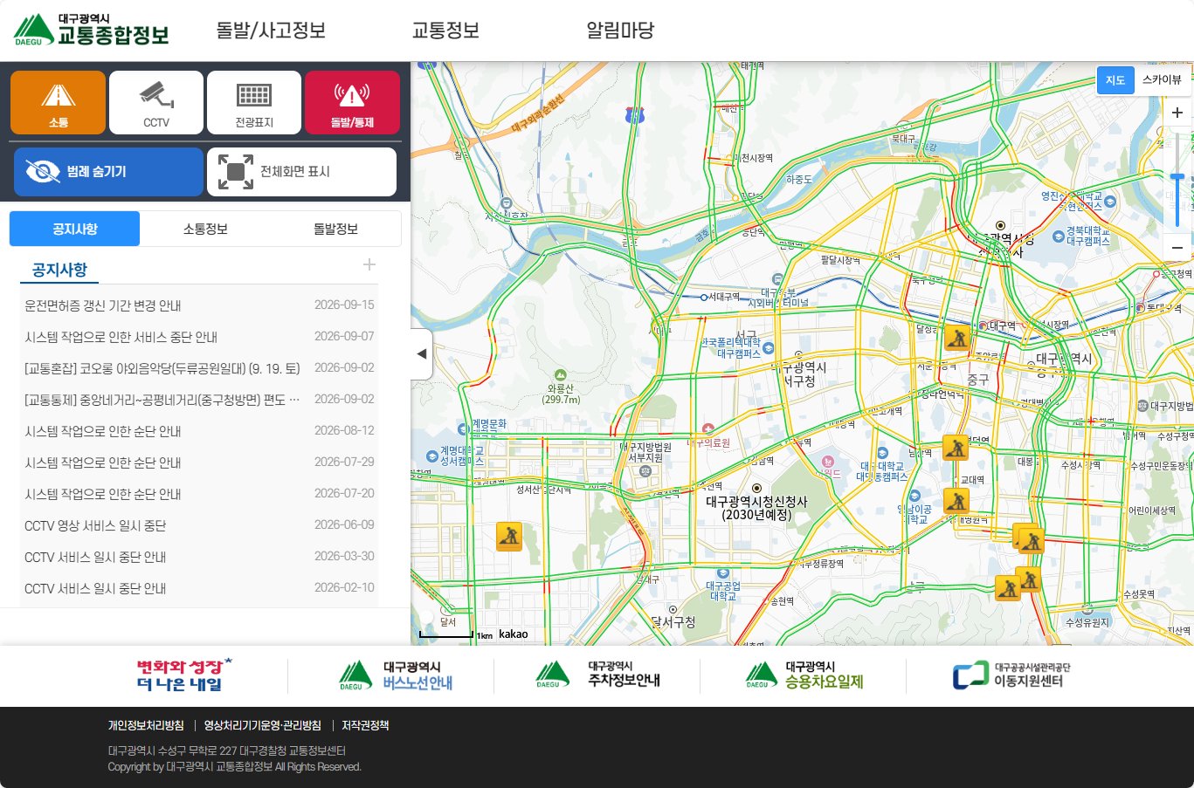
Task: Click the construction marker near 대구역
Action: click(x=957, y=338)
